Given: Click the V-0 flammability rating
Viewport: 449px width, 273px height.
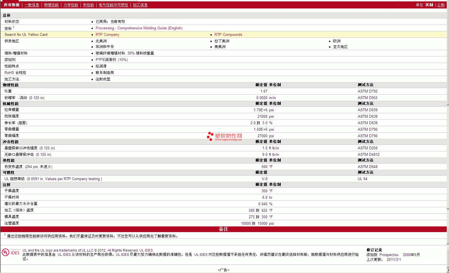Looking at the screenshot, I should pyautogui.click(x=264, y=179).
